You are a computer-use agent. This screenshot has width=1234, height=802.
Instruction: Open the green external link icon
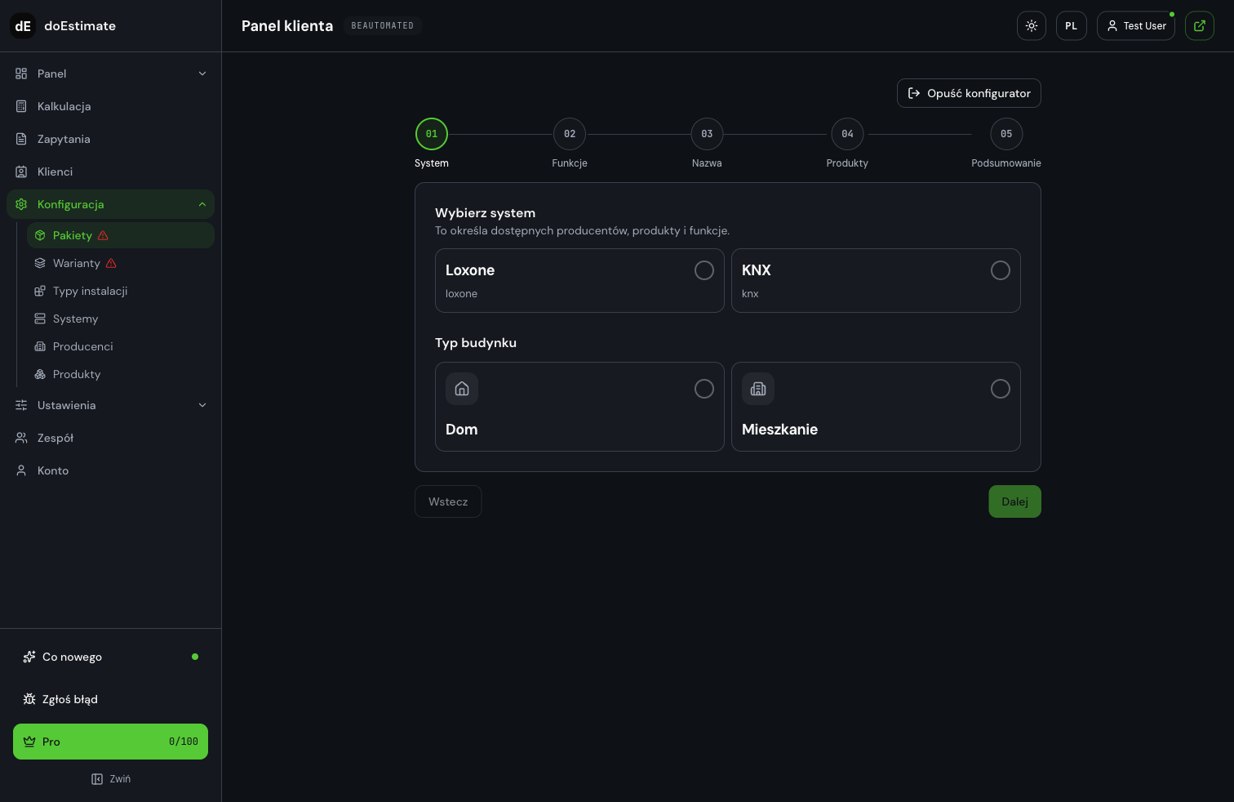tap(1200, 26)
